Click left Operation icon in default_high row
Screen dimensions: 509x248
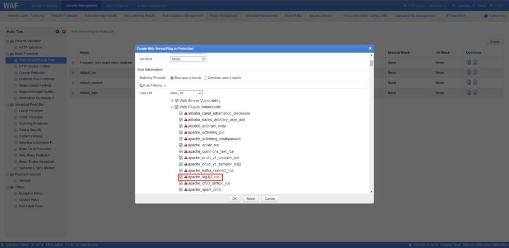pos(468,93)
